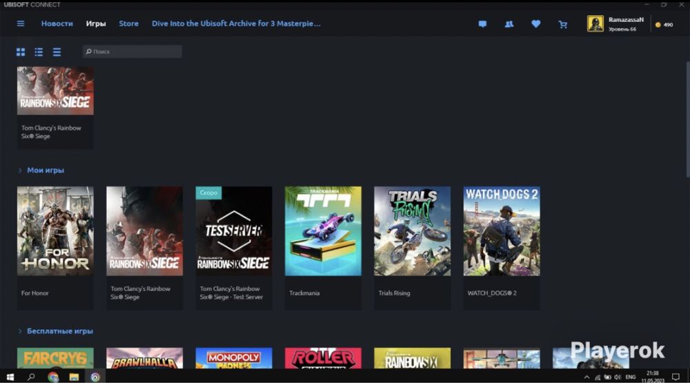Open the ENG language indicator
This screenshot has width=690, height=383.
click(631, 377)
